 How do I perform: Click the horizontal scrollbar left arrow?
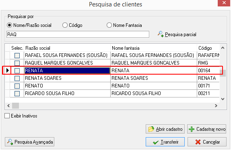[8, 105]
